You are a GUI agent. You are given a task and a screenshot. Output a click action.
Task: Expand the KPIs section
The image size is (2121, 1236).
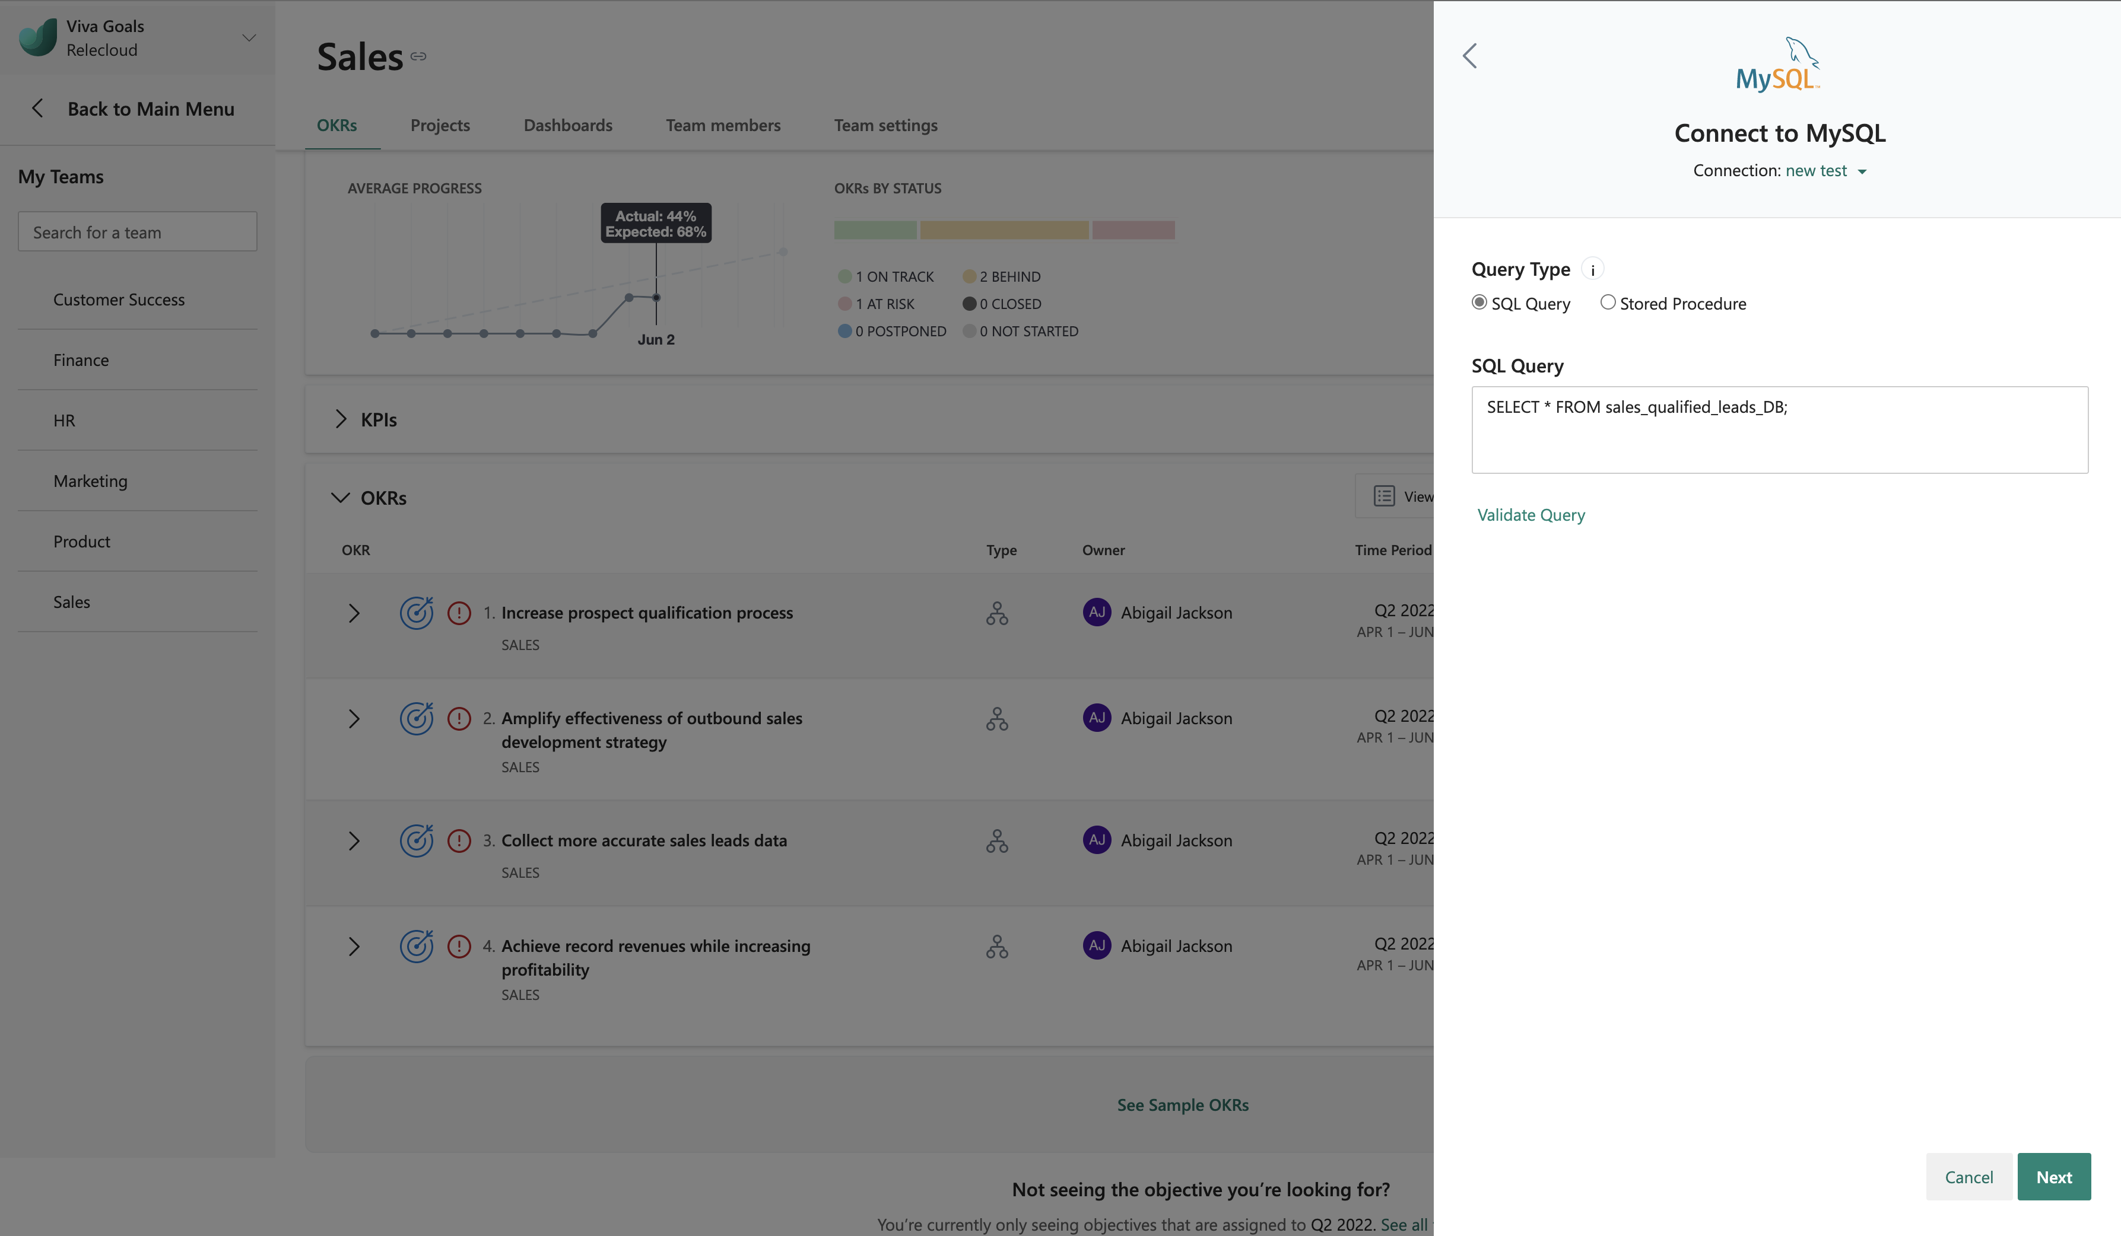coord(340,419)
